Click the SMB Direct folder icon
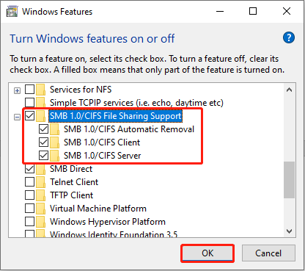The image size is (305, 271). pyautogui.click(x=40, y=169)
